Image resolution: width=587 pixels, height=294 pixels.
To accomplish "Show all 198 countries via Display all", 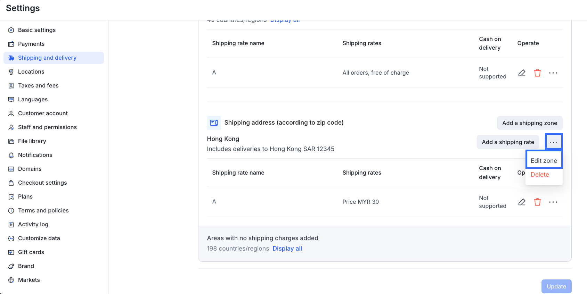I will [x=287, y=249].
